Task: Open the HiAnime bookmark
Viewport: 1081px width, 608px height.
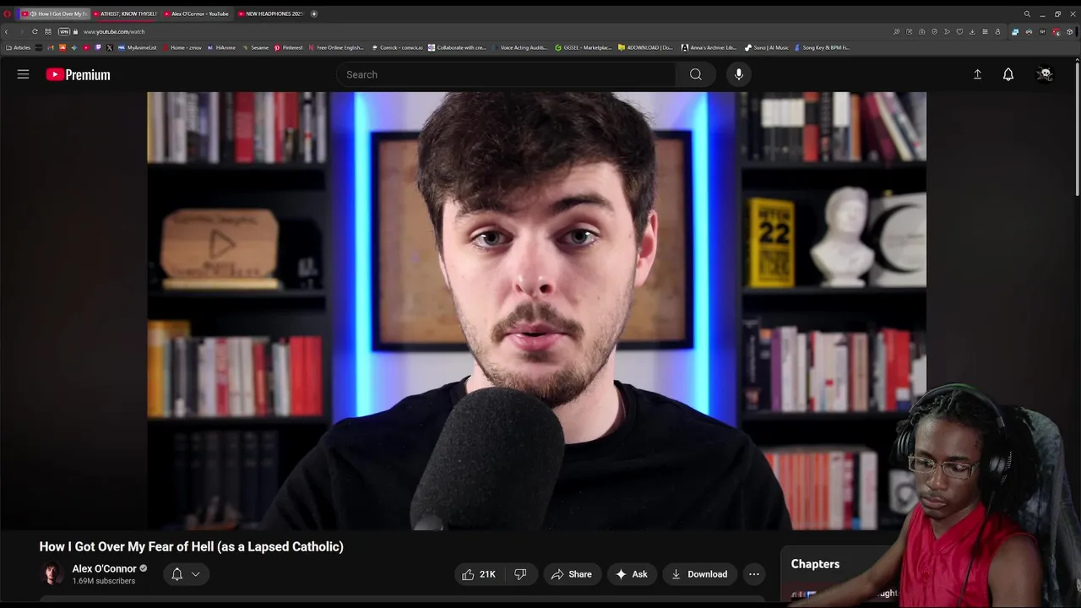Action: click(x=221, y=47)
